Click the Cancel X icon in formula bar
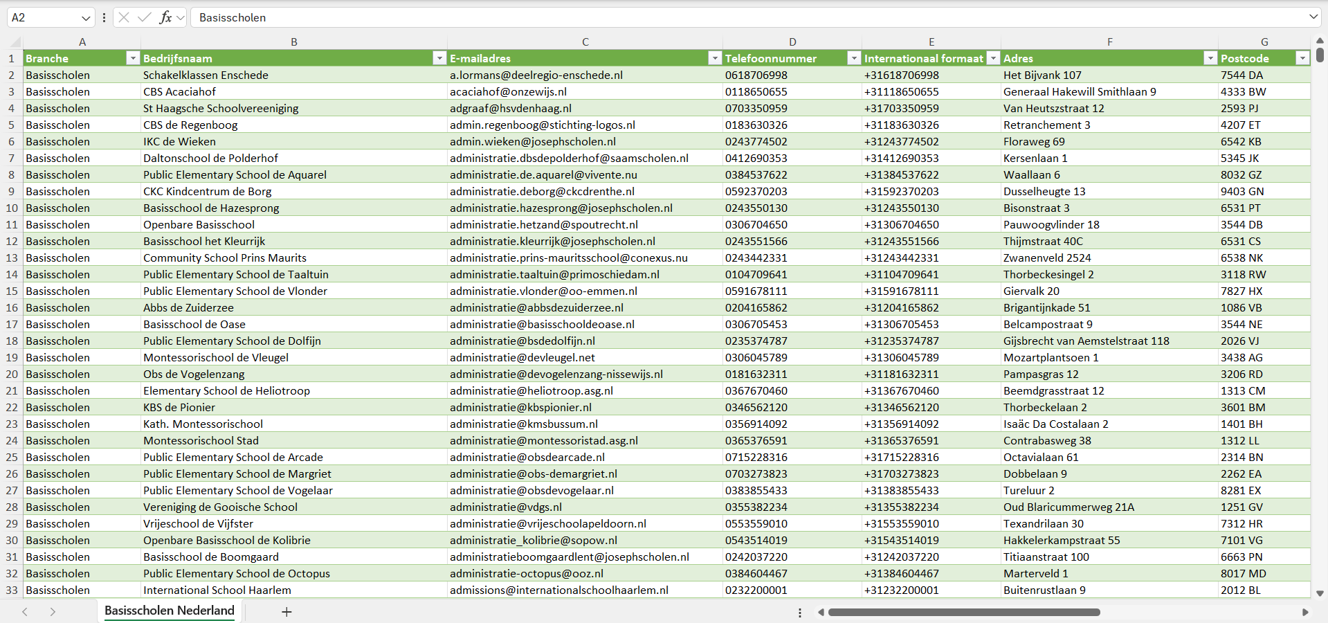 124,17
